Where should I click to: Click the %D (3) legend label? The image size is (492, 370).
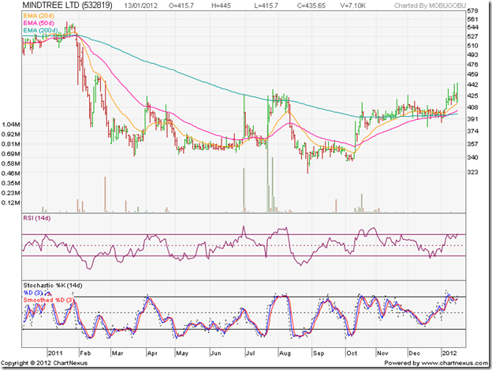(x=33, y=293)
